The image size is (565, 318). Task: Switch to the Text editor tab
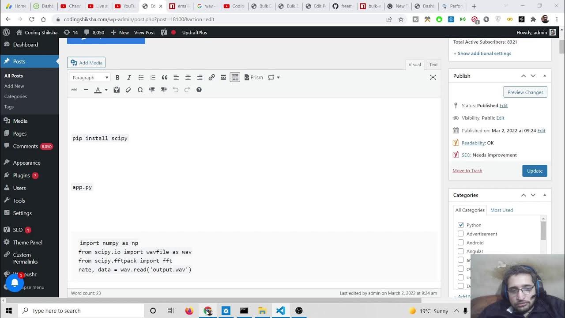coord(433,64)
